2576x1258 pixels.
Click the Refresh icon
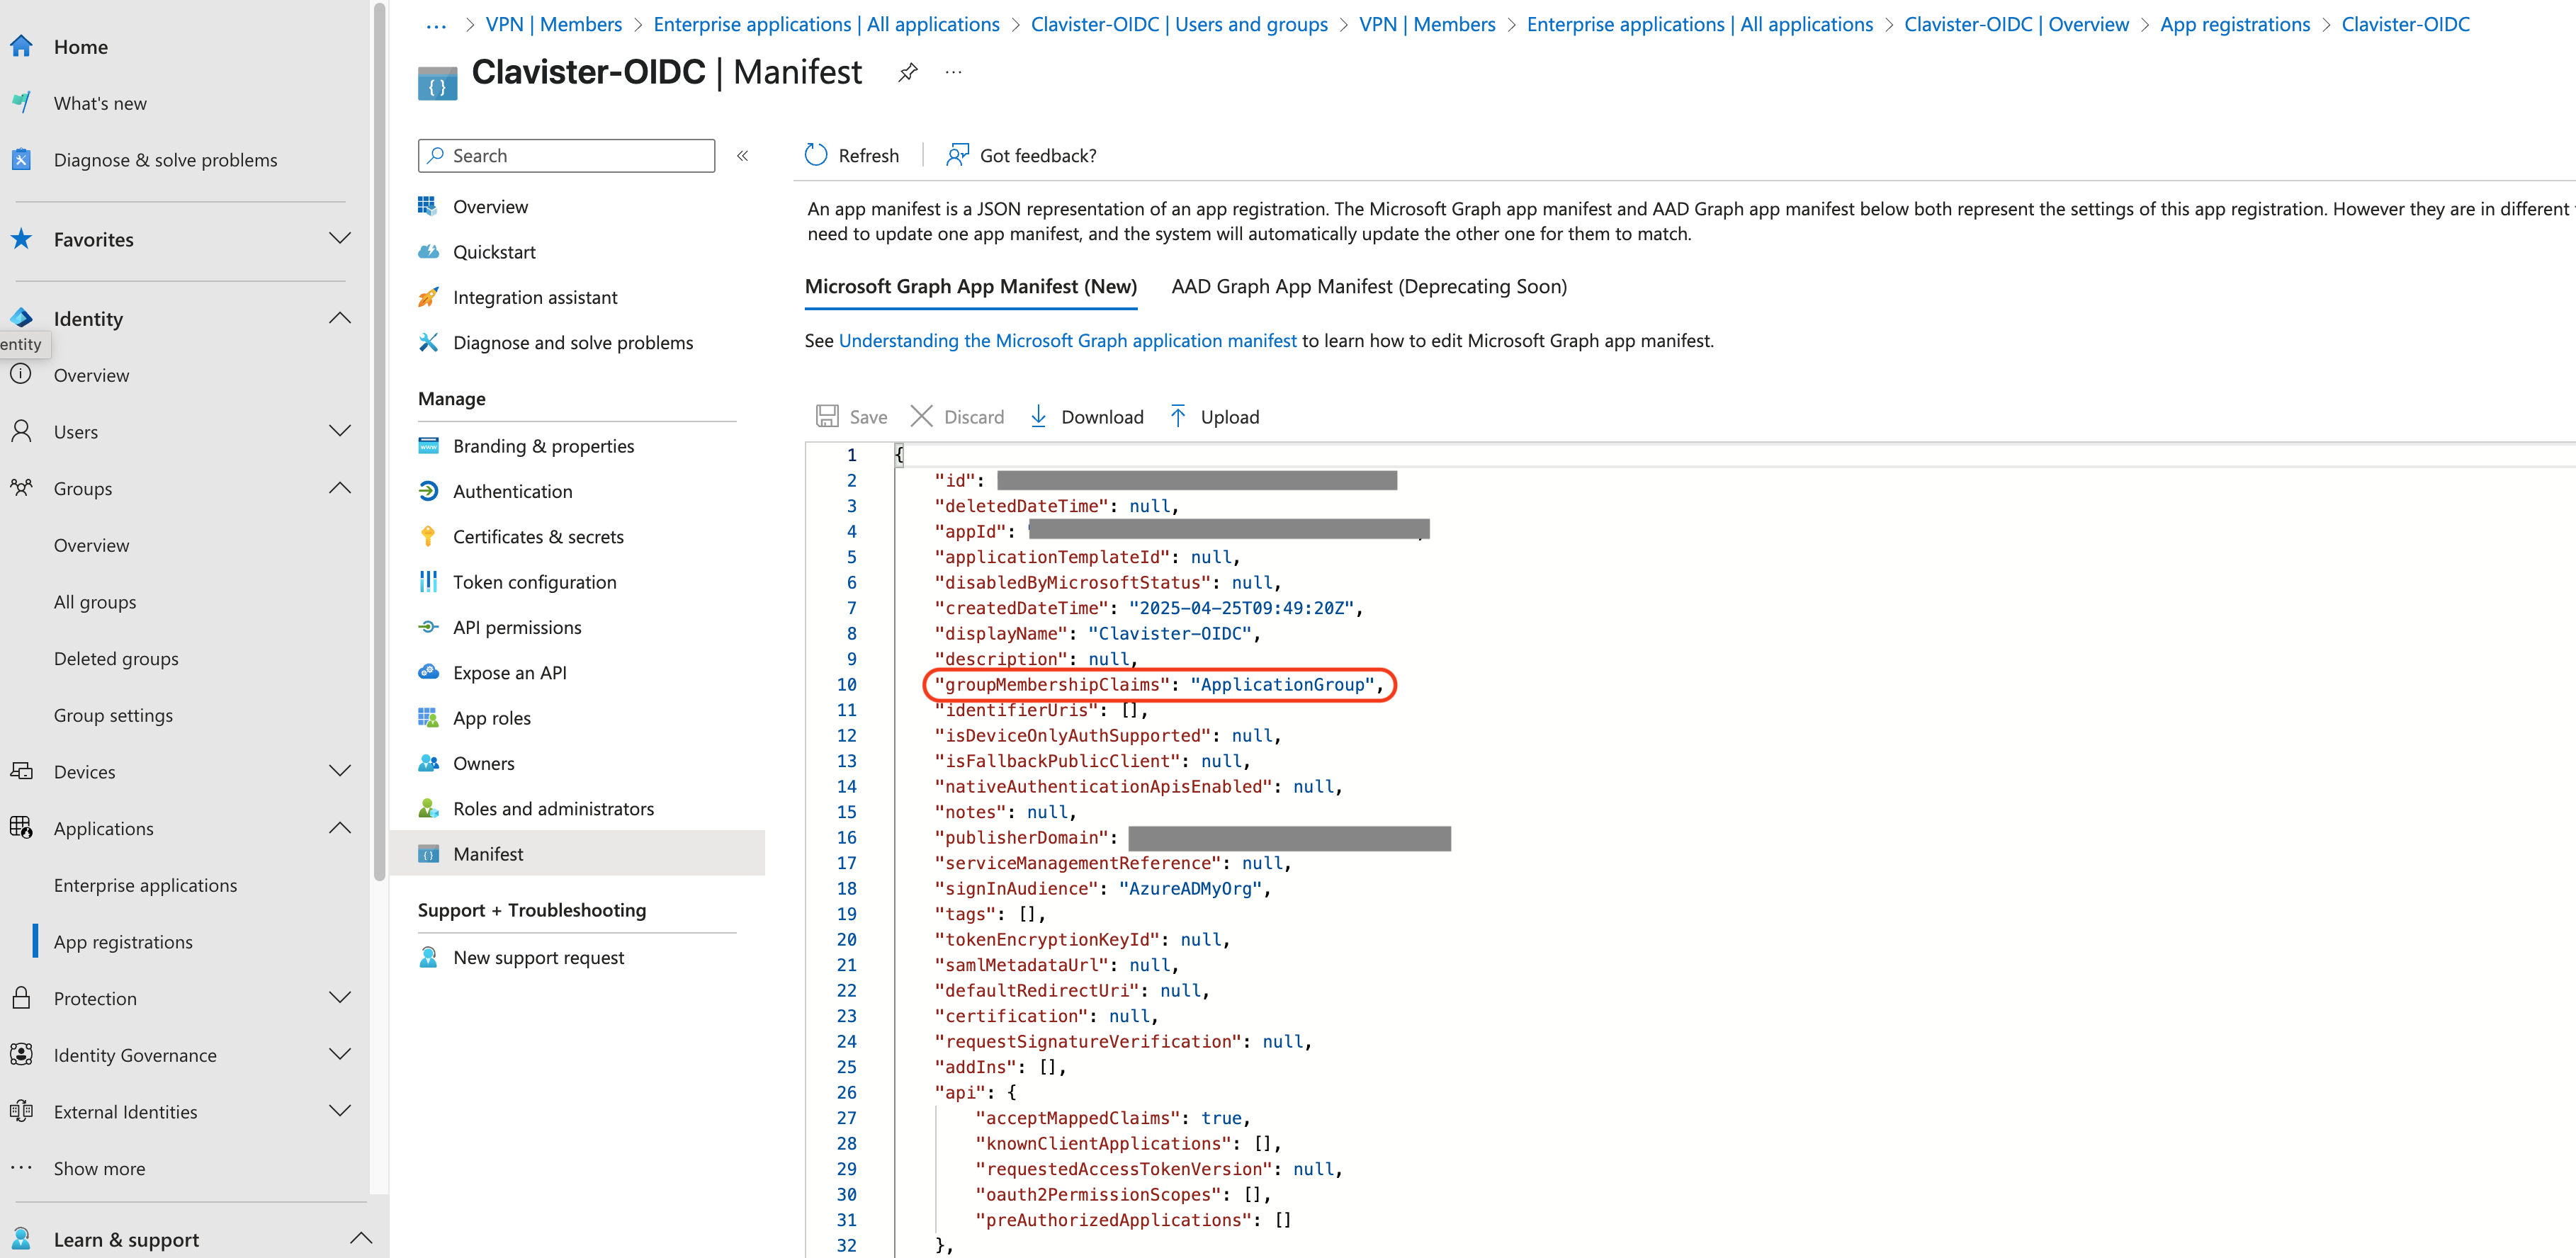(x=816, y=155)
